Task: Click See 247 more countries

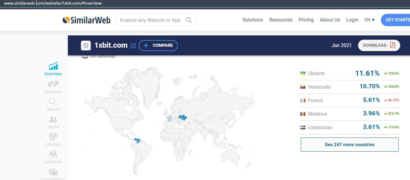Action: [x=349, y=145]
